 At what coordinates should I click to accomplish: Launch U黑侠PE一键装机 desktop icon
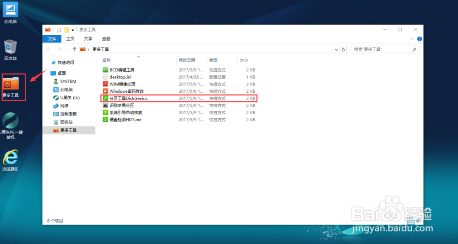pyautogui.click(x=11, y=126)
